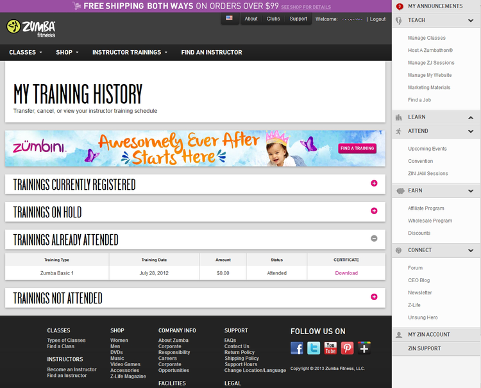Open Upcoming Events link
The height and width of the screenshot is (388, 481).
pyautogui.click(x=427, y=149)
